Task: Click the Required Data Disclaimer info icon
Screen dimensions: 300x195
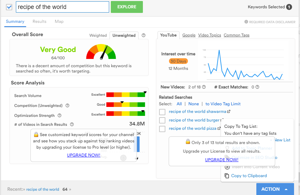Action: 246,22
